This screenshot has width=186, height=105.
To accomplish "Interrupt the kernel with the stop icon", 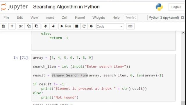I will [77, 26].
